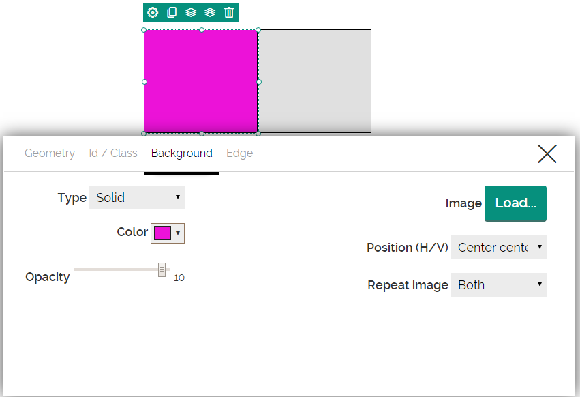Expand the Color picker dropdown arrow
Viewport: 580px width, 397px height.
(x=178, y=233)
